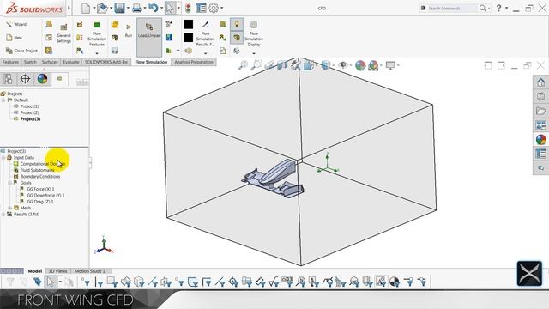
Task: Collapse the Input Data node
Action: pyautogui.click(x=3, y=158)
